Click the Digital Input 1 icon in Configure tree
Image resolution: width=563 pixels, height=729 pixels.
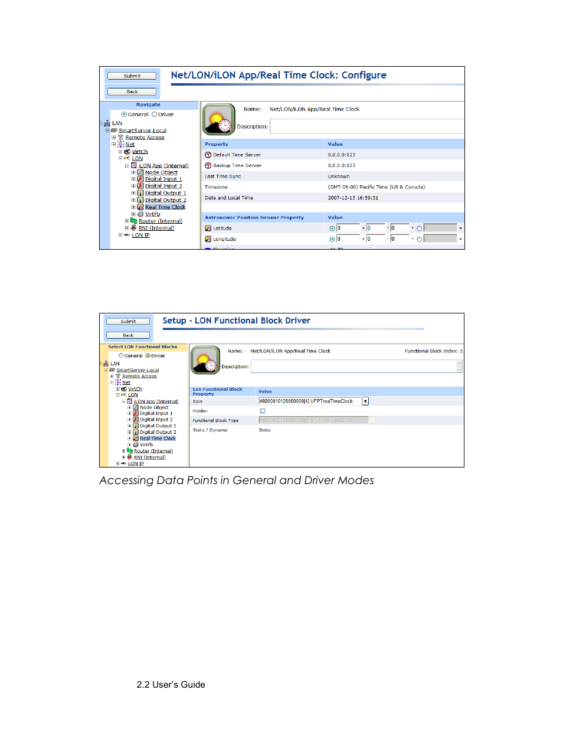[140, 179]
